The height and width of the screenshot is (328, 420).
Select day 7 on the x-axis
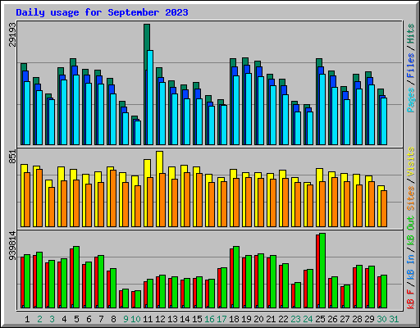pos(101,319)
